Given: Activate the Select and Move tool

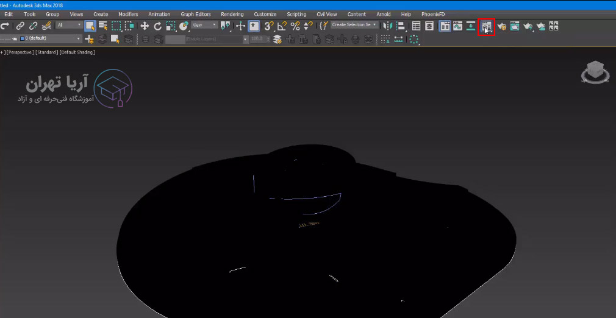Looking at the screenshot, I should 145,26.
